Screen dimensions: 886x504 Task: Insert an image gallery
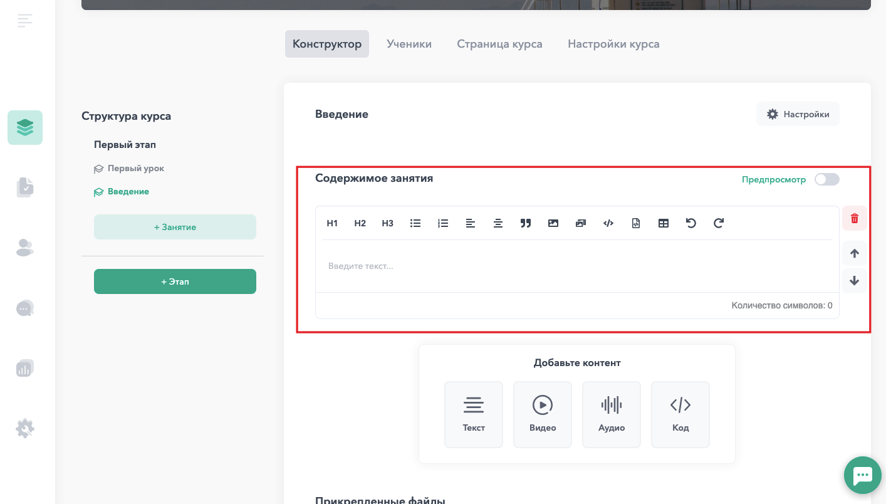pyautogui.click(x=581, y=223)
